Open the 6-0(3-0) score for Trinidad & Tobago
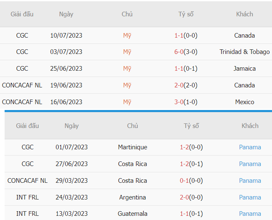The width and height of the screenshot is (272, 220). [186, 52]
